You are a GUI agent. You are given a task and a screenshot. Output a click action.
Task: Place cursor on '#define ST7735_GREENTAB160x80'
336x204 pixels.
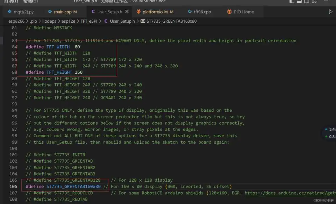tap(63, 186)
